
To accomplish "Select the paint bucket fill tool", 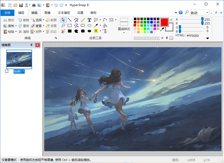I will (x=105, y=25).
